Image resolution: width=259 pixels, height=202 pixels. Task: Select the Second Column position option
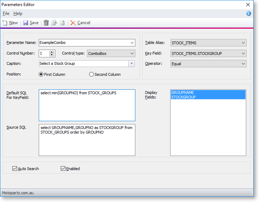pyautogui.click(x=91, y=74)
